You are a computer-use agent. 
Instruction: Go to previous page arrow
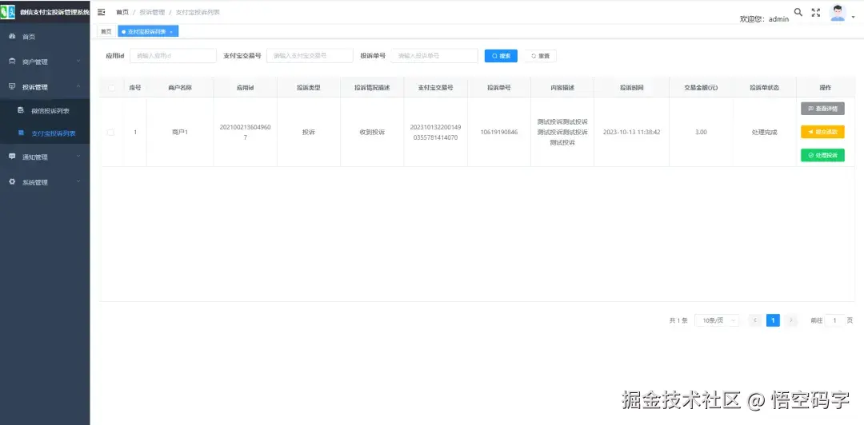(755, 320)
